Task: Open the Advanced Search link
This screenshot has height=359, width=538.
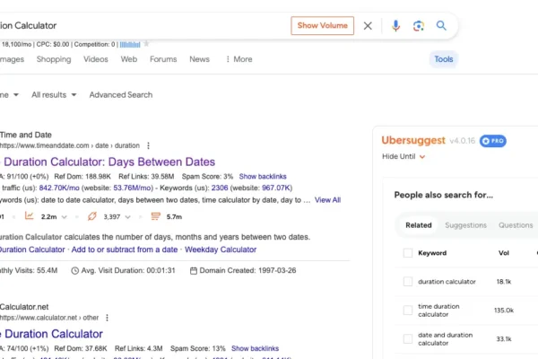Action: tap(121, 95)
